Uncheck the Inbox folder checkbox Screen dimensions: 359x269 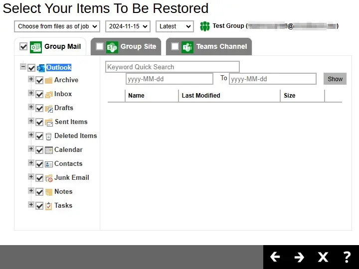pos(39,94)
